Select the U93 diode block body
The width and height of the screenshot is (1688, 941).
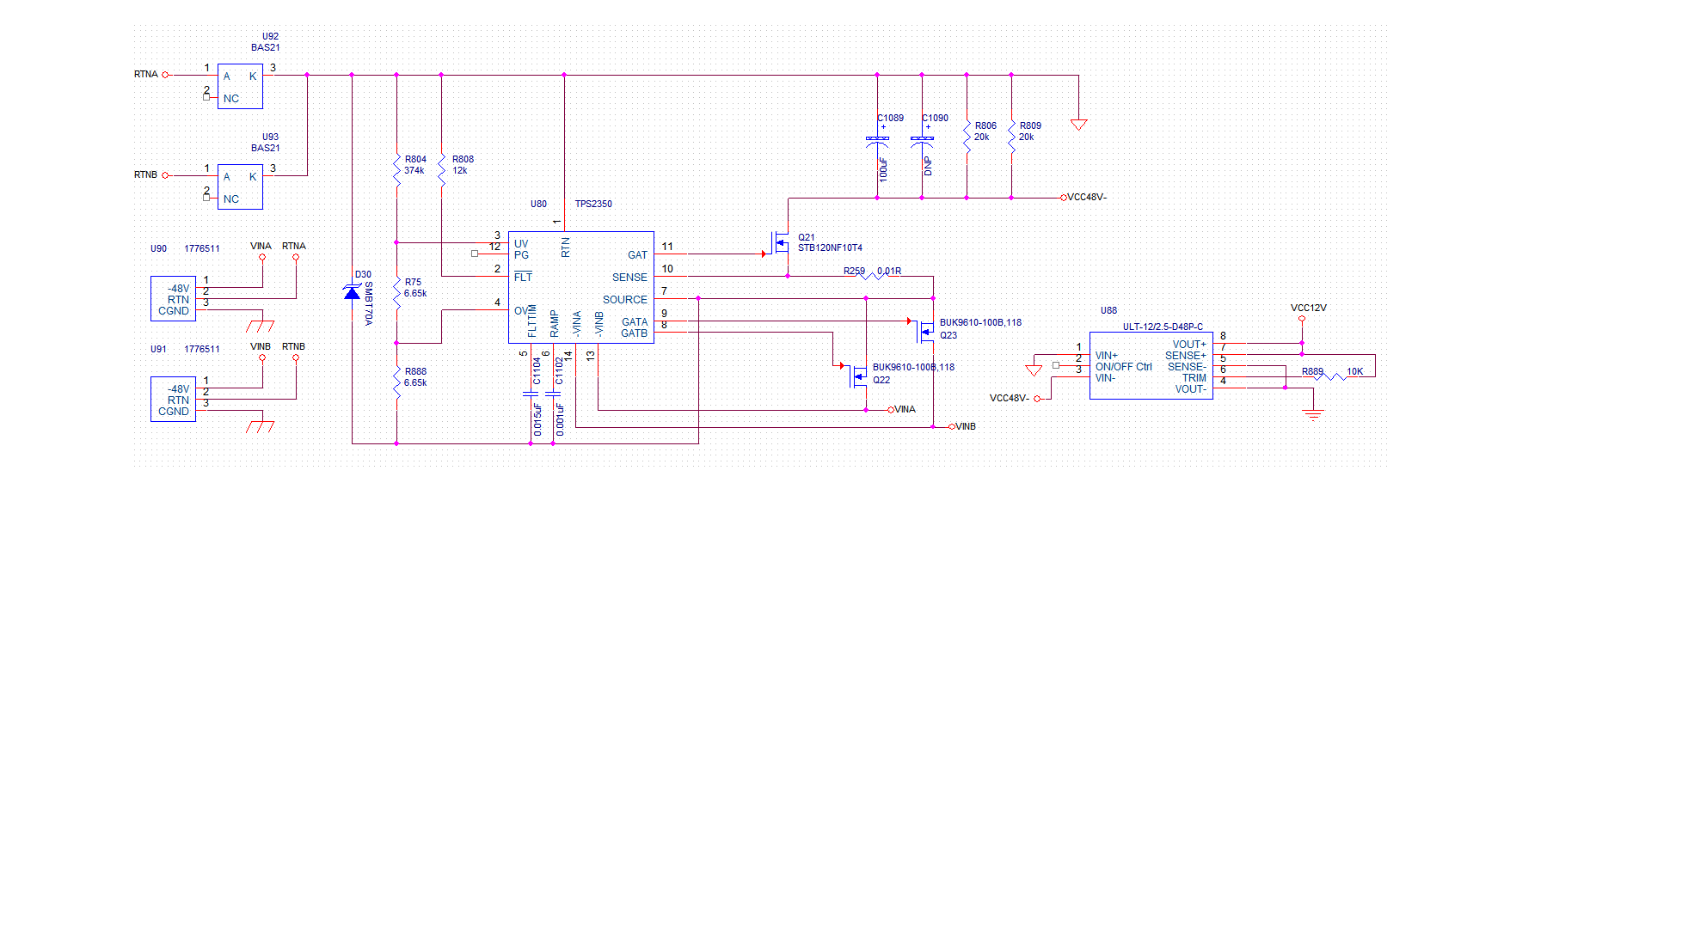(x=240, y=186)
